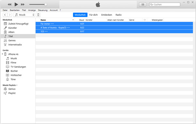Open the Genius playlist
The height and width of the screenshot is (124, 196).
[12, 89]
